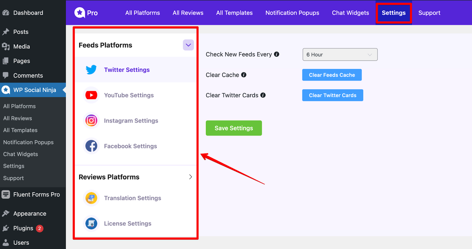Viewport: 472px width, 249px height.
Task: Open the 6 Hour feed interval dropdown
Action: (x=340, y=55)
